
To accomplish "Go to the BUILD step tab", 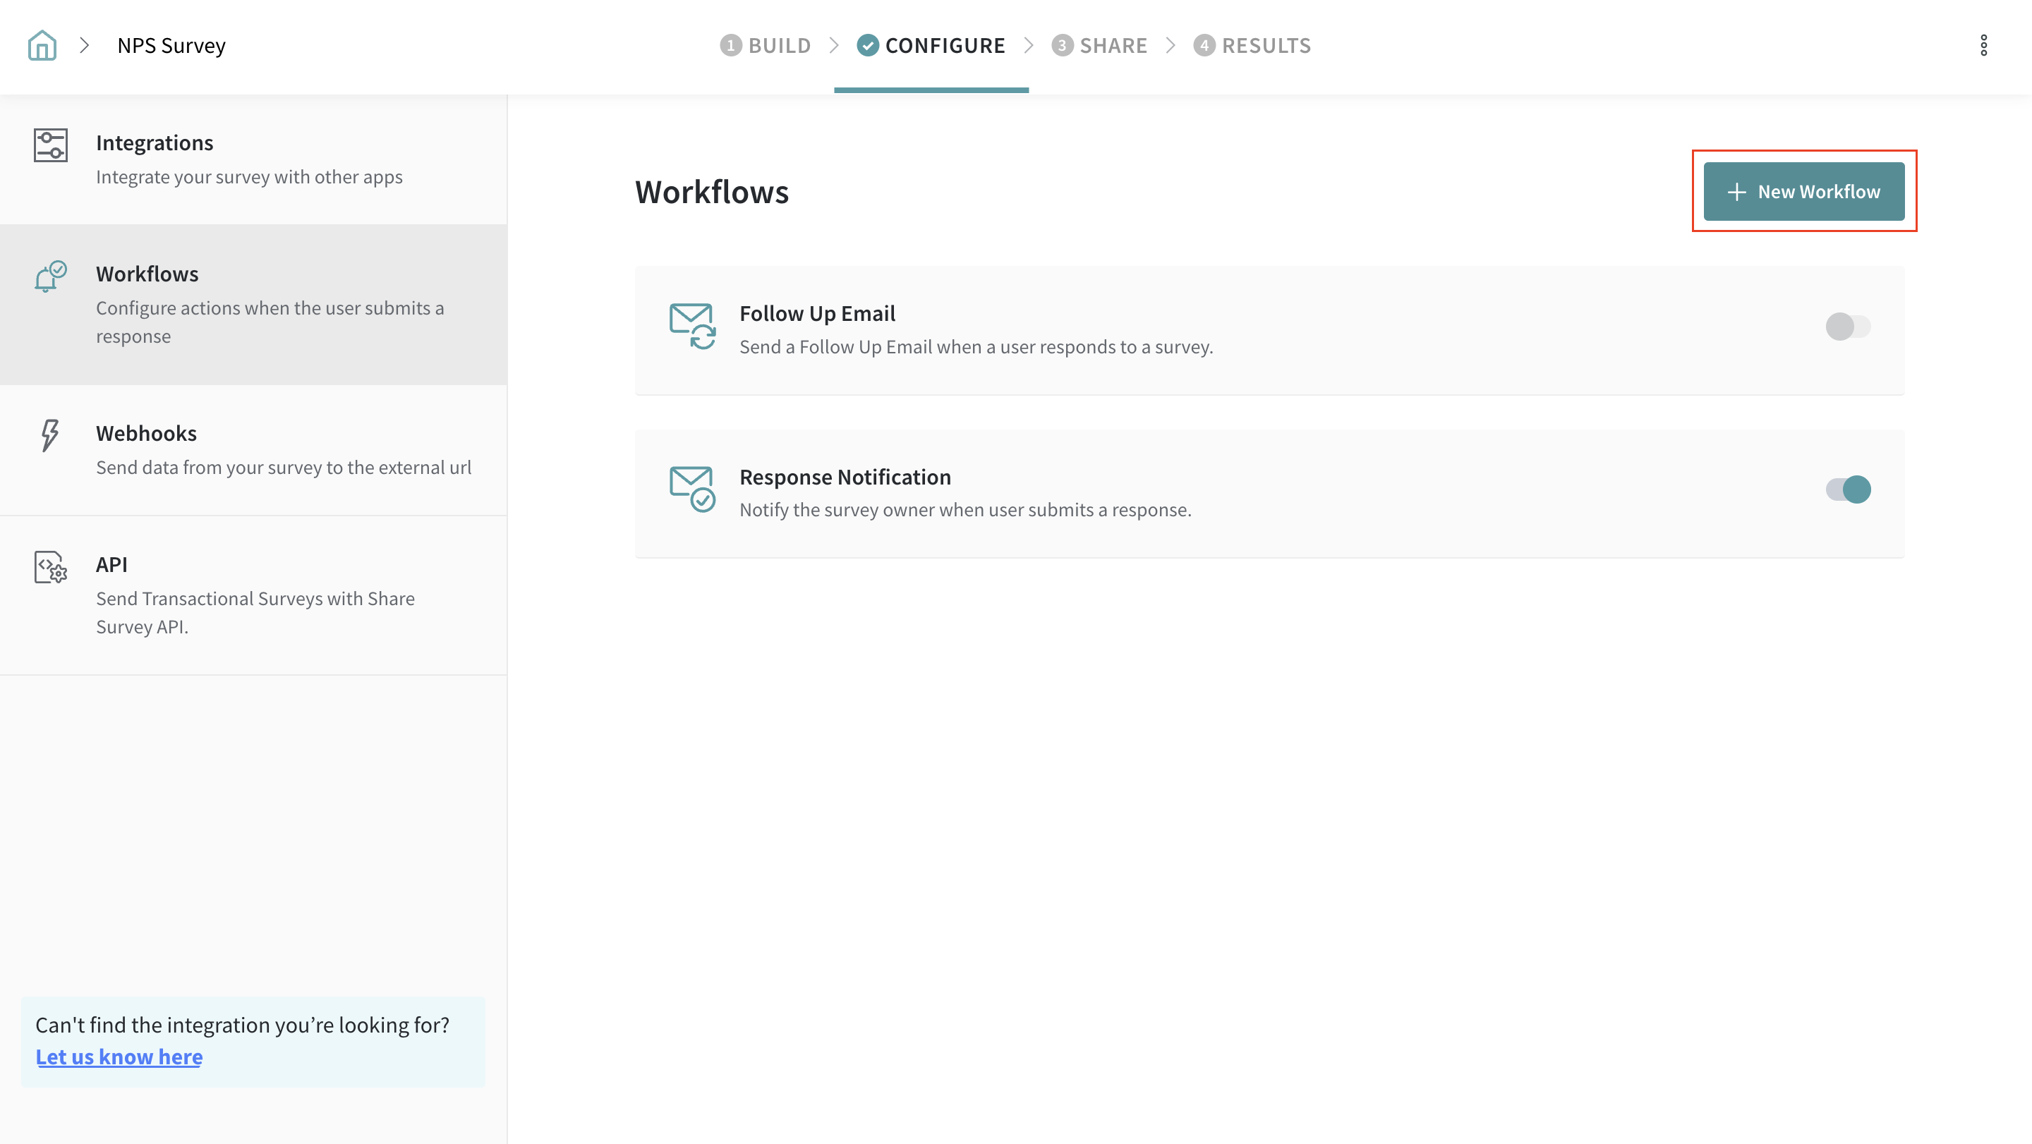I will tap(765, 46).
